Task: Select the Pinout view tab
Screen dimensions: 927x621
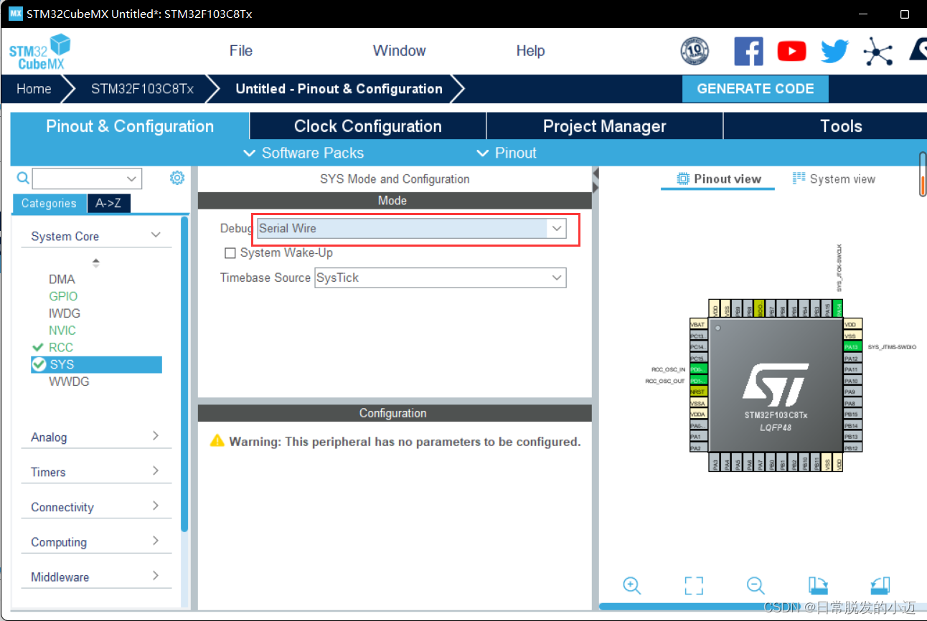Action: point(718,179)
